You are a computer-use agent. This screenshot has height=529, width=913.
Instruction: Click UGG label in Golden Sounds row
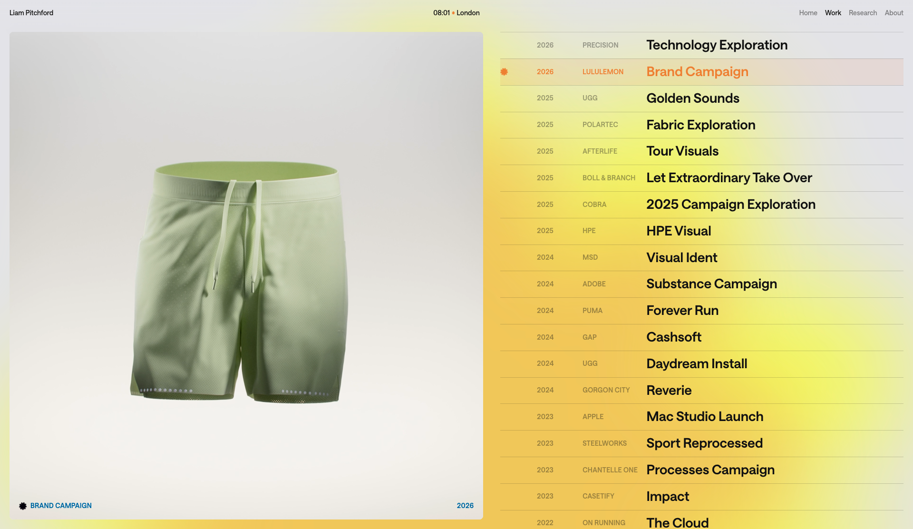(590, 98)
